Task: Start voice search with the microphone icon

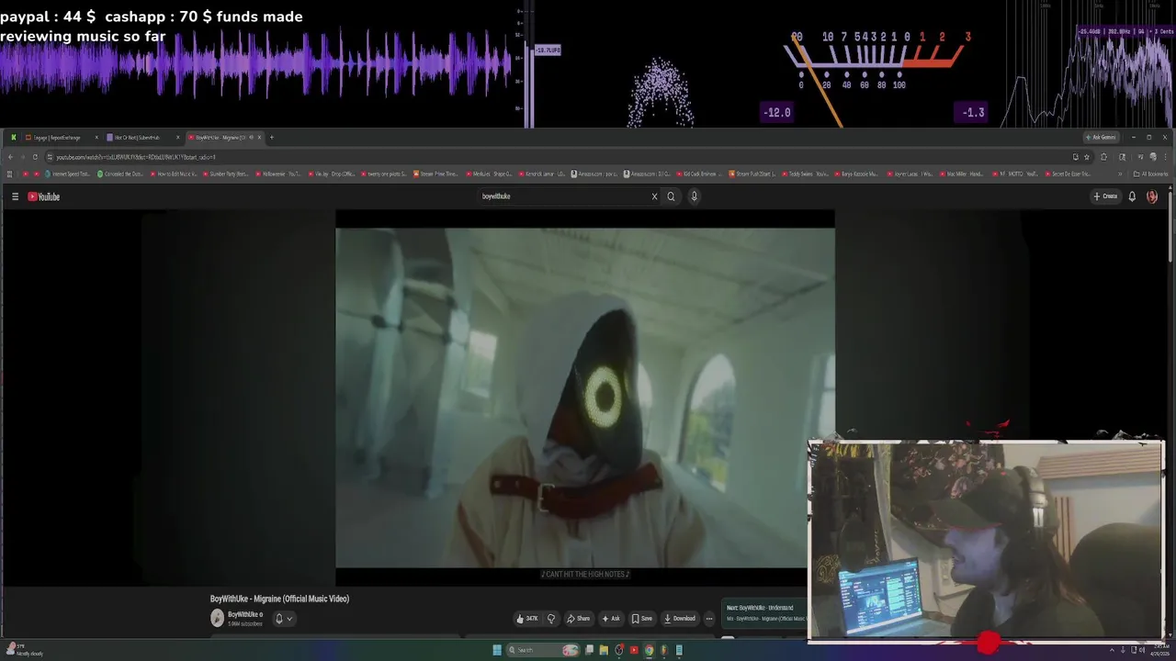Action: (x=694, y=196)
